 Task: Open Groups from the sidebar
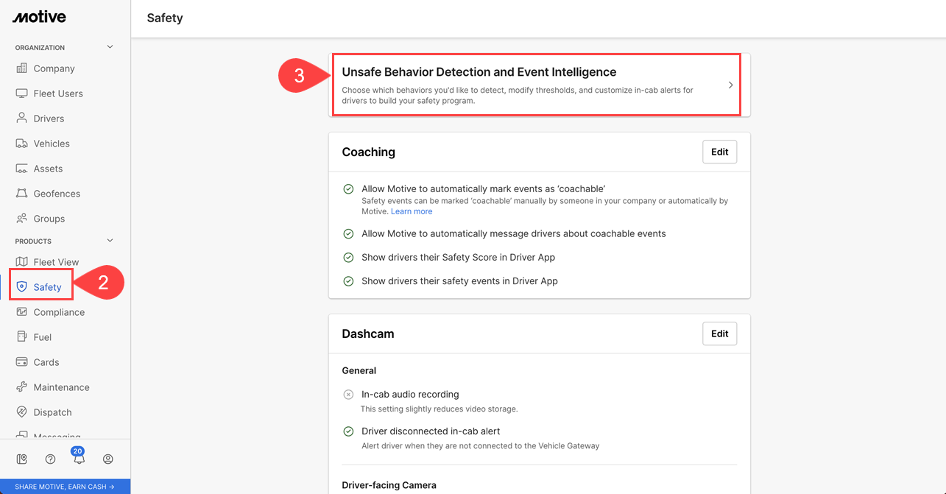49,219
